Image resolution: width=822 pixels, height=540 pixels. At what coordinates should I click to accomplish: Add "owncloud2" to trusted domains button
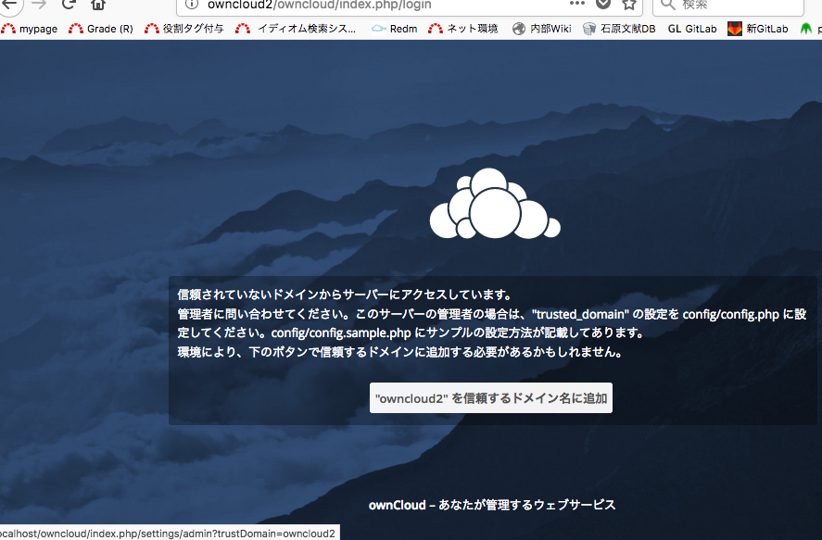coord(490,398)
